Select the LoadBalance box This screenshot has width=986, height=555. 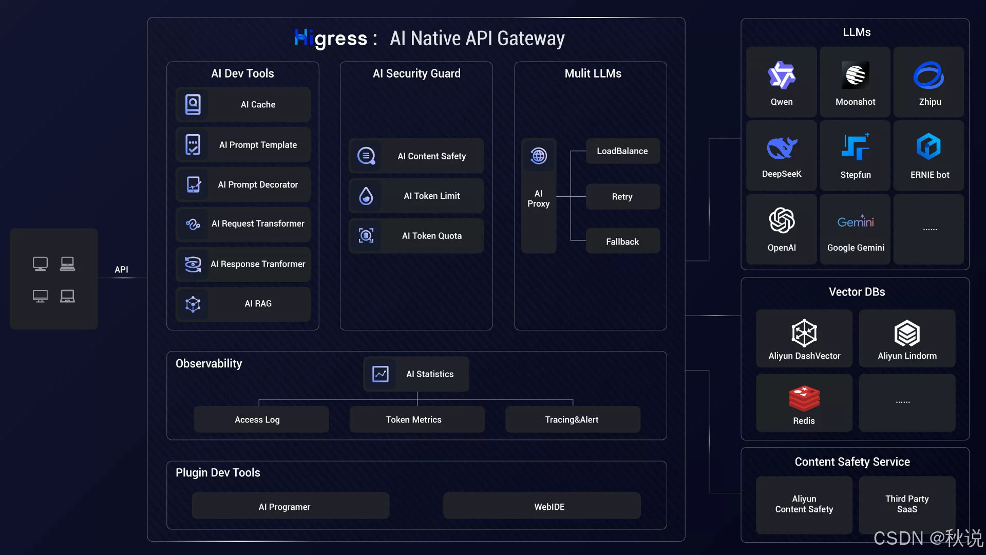point(622,151)
